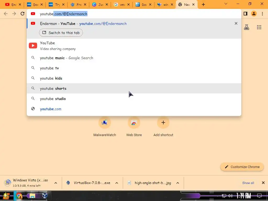Choose youtube tv suggestion

pos(134,68)
